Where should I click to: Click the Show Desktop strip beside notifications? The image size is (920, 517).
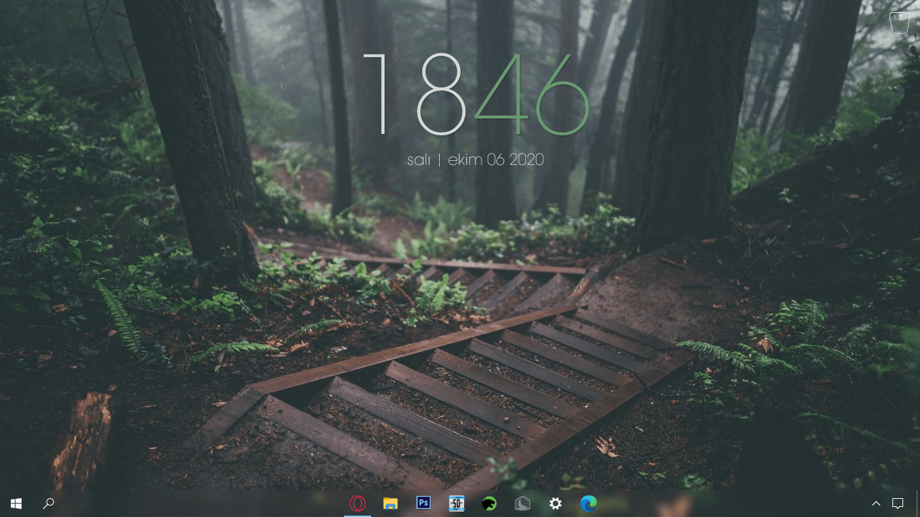(x=917, y=504)
